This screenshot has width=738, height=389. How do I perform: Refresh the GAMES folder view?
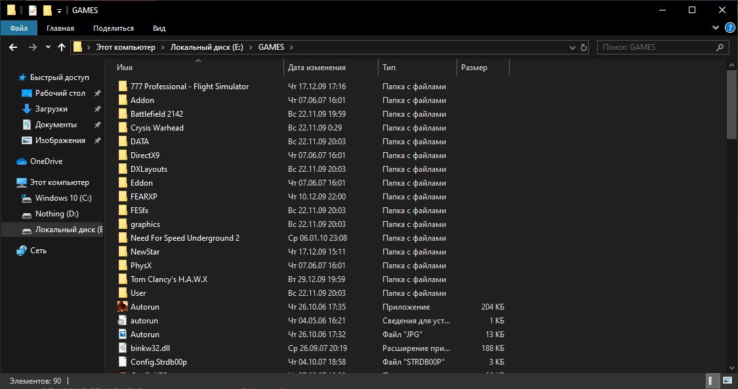584,47
